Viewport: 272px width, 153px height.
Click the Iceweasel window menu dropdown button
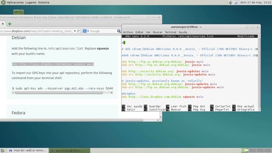click(149, 17)
